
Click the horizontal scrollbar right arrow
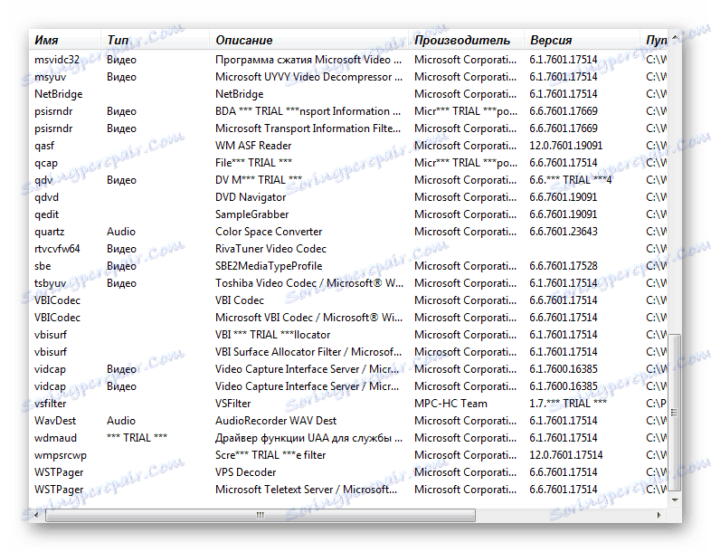tap(659, 515)
